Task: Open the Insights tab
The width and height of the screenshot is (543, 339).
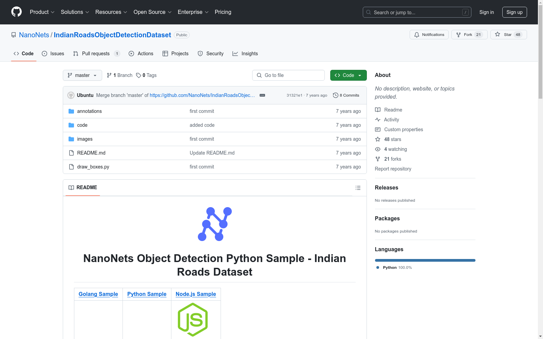Action: (x=245, y=54)
